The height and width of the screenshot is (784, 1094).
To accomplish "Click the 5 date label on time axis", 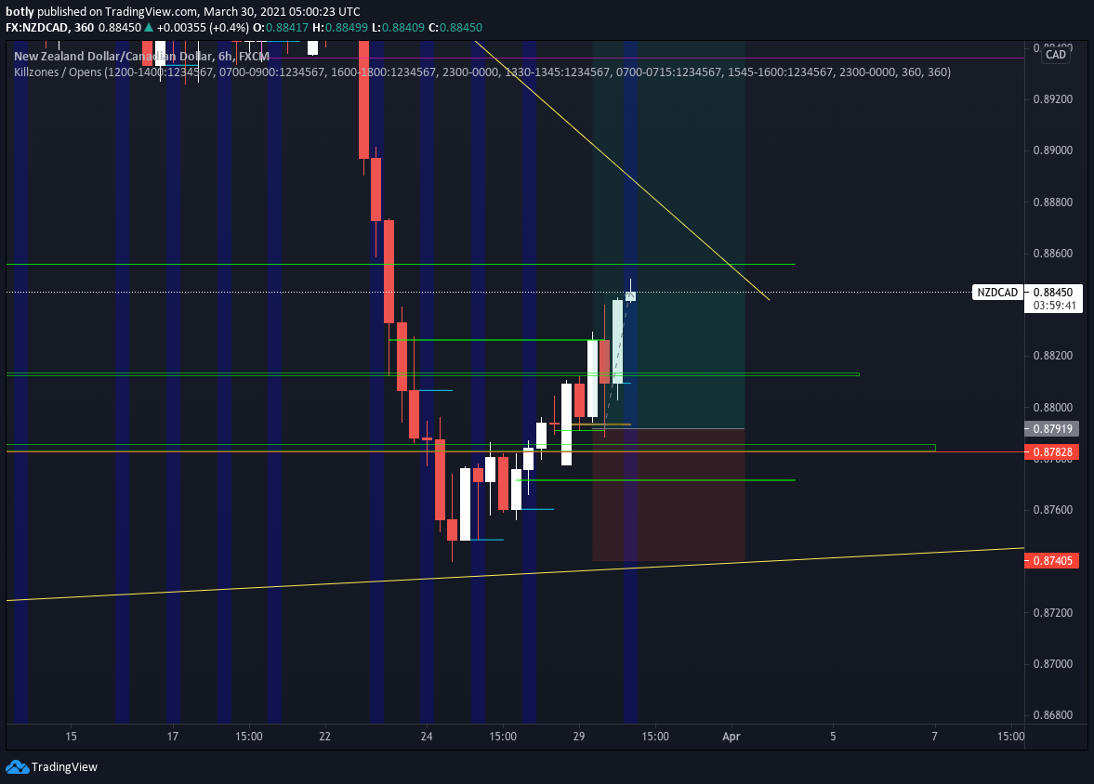I will (x=833, y=737).
